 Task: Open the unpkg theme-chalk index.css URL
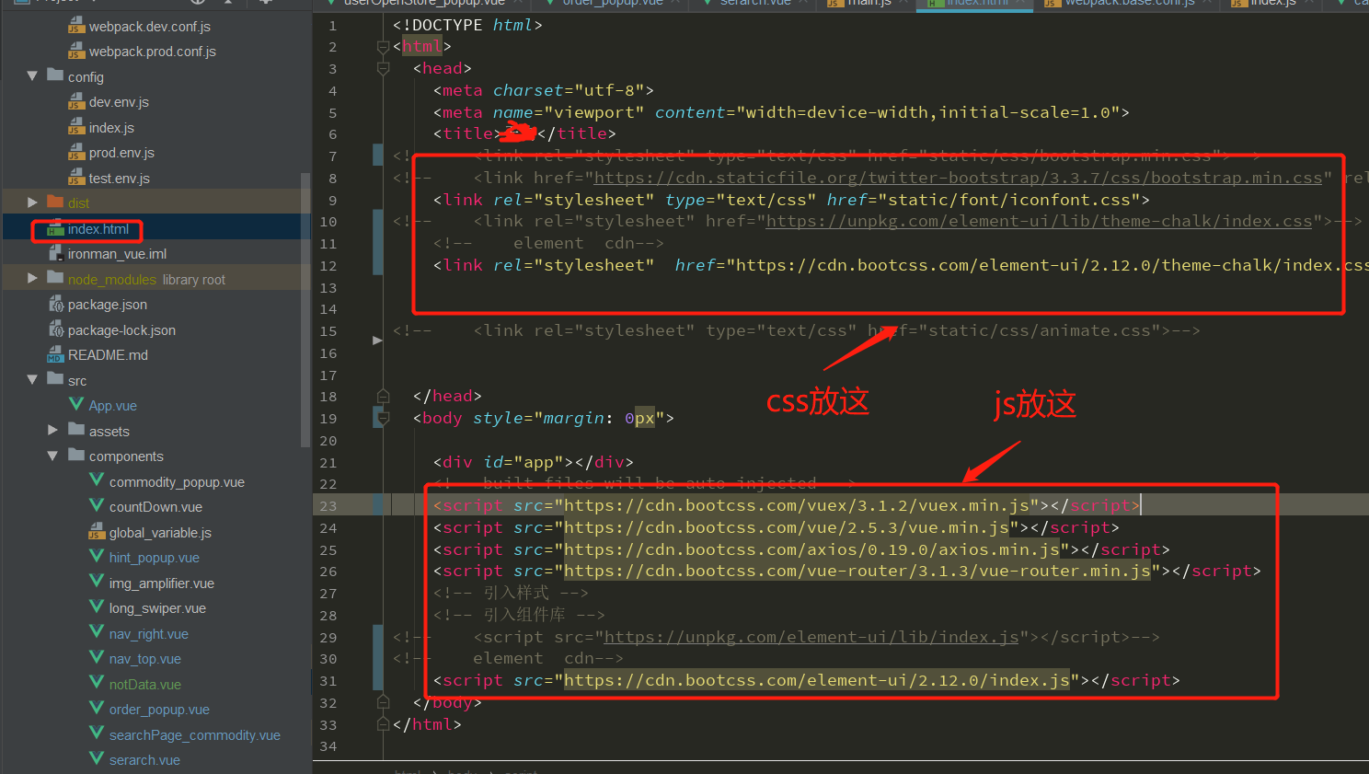tap(1039, 221)
